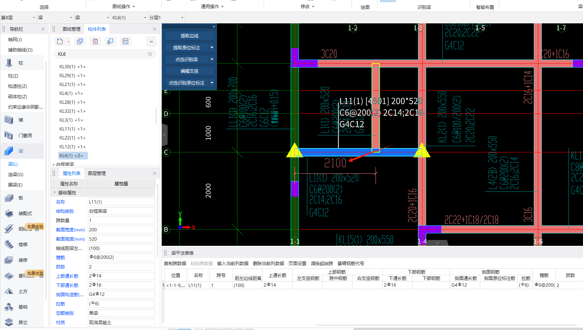Image resolution: width=583 pixels, height=330 pixels.
Task: Switch to the 属性列表 tab
Action: pos(72,173)
